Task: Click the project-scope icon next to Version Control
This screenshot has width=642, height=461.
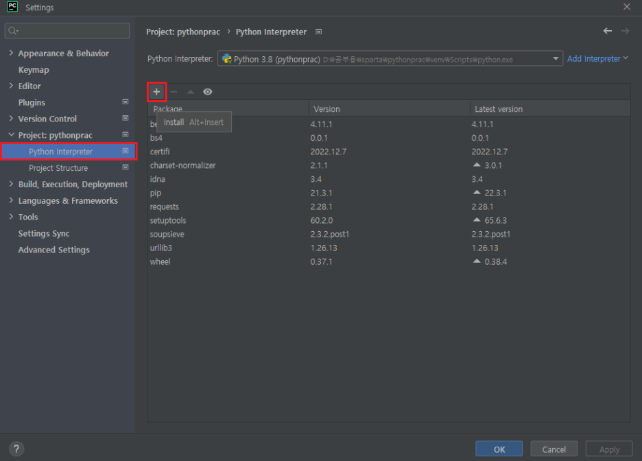Action: coord(126,118)
